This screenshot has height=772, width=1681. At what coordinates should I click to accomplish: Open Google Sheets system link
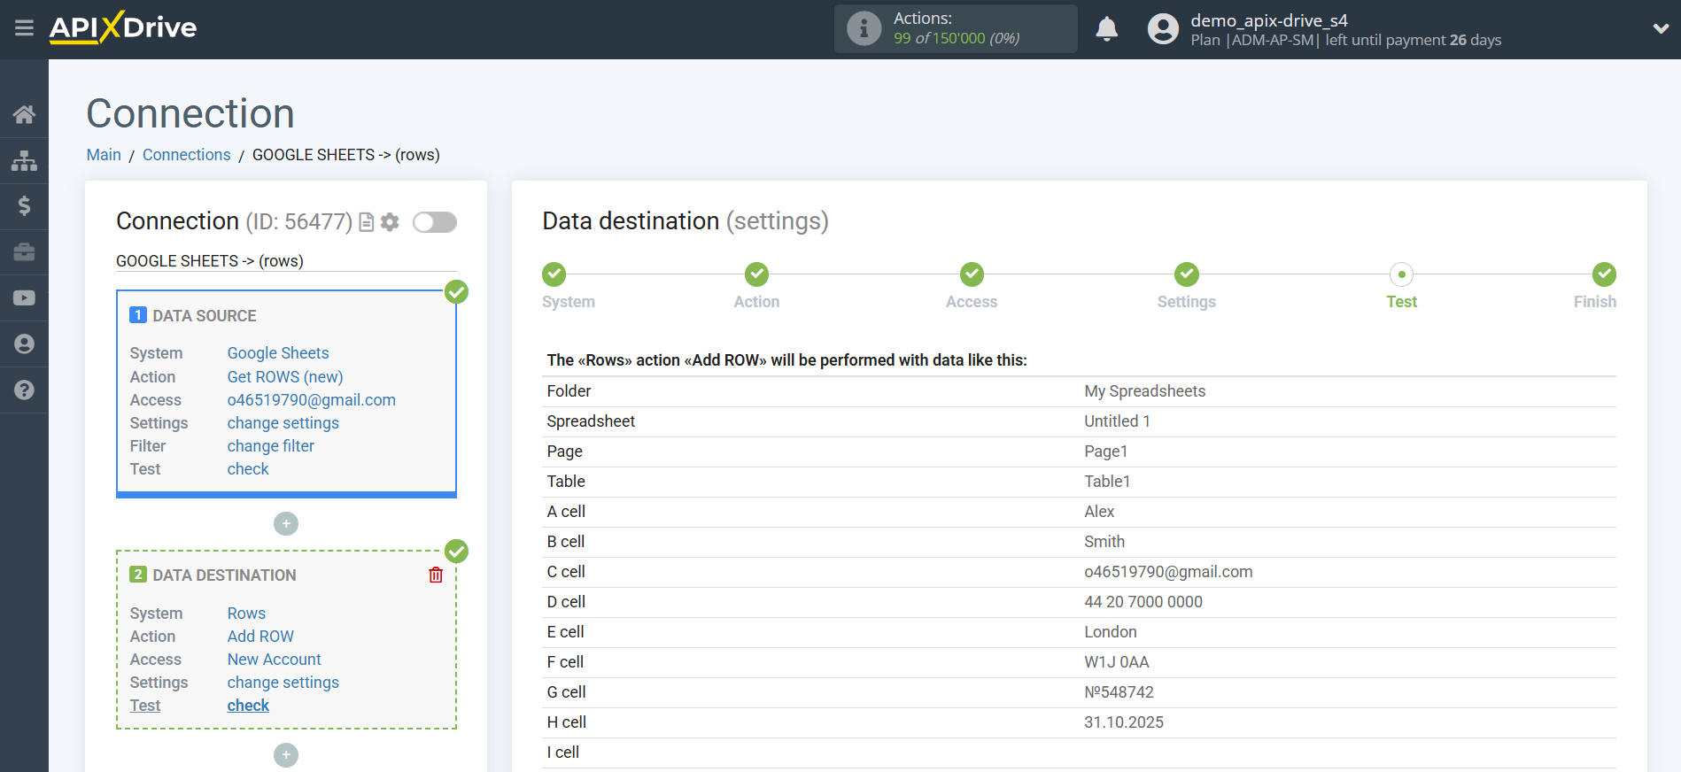point(278,353)
